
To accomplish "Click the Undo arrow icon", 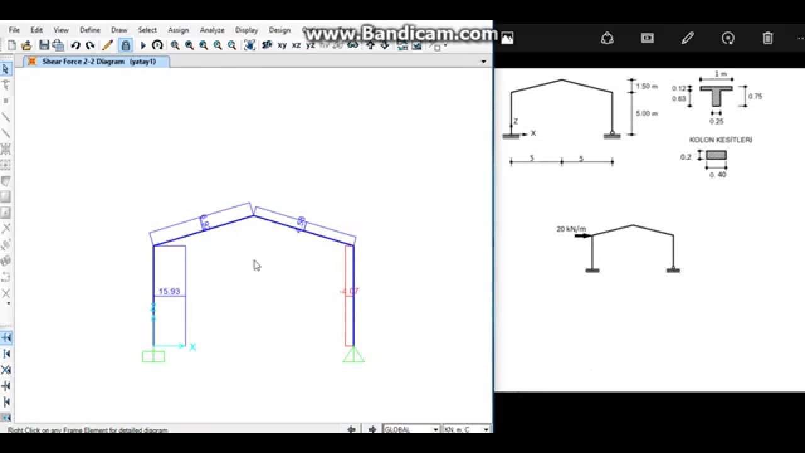I will (75, 45).
